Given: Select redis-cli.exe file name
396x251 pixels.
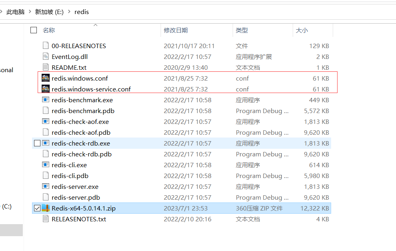Looking at the screenshot, I should tap(69, 165).
